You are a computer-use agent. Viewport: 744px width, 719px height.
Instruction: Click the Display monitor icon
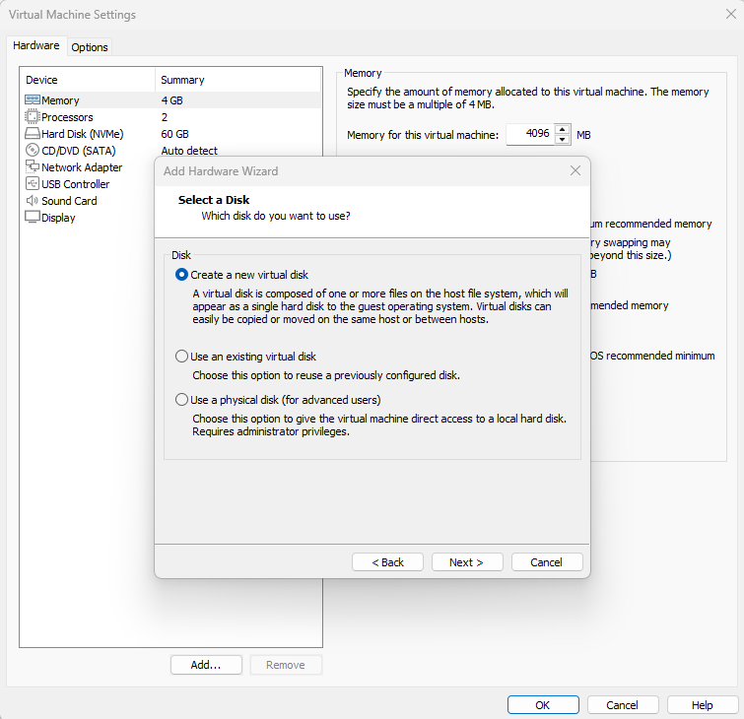pos(33,218)
